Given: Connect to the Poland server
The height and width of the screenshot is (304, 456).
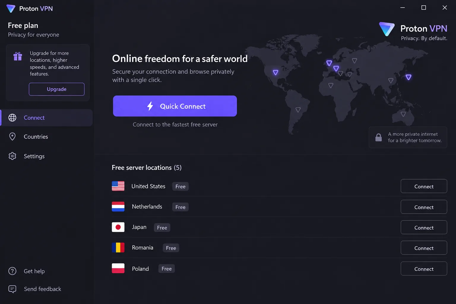Looking at the screenshot, I should point(424,269).
